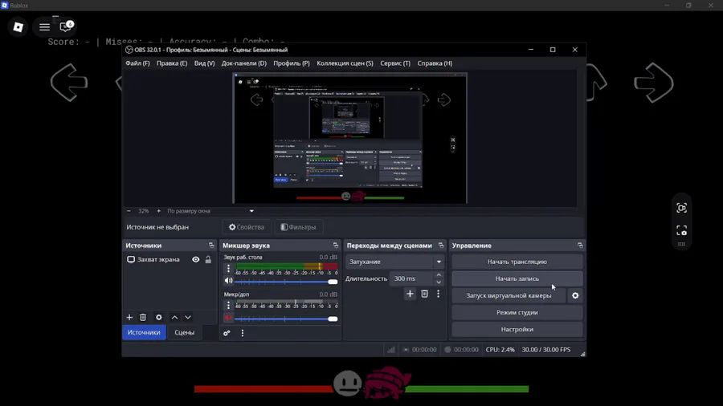Open source properties gear in Sources panel
723x406 pixels.
pyautogui.click(x=158, y=317)
